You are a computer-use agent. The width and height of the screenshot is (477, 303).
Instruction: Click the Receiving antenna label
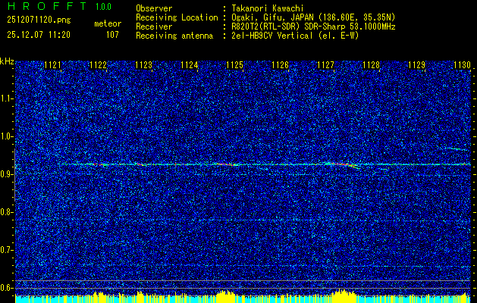(174, 36)
